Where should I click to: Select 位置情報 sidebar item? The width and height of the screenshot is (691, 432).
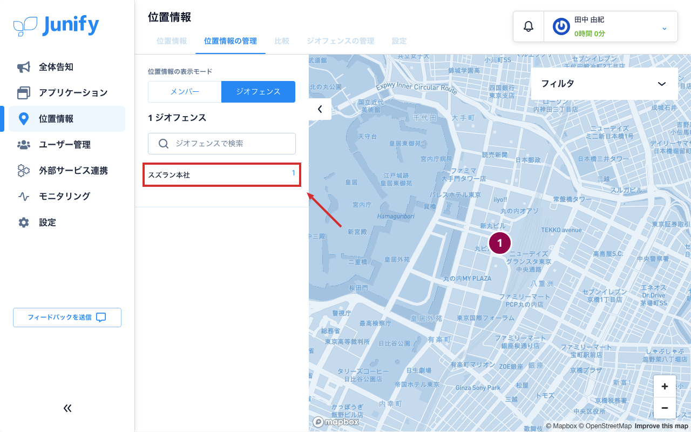(67, 119)
